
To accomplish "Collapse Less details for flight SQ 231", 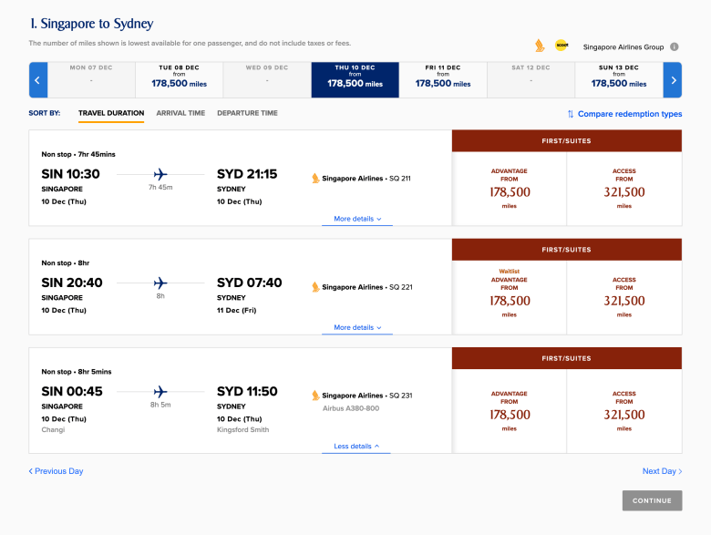I will pyautogui.click(x=356, y=447).
